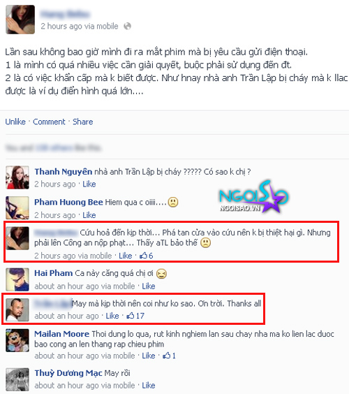Screen dimensions: 349x394
Task: Like Hai Pham's comment
Action: tap(149, 286)
